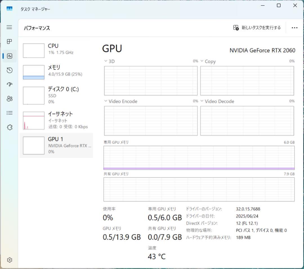Open the Processes page icon in sidebar

10,41
